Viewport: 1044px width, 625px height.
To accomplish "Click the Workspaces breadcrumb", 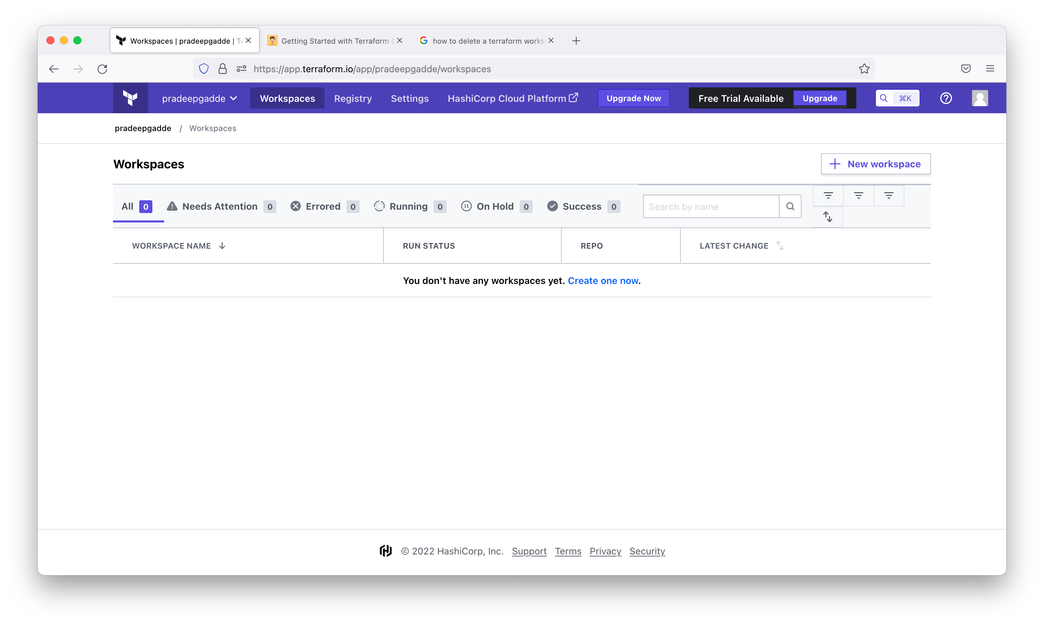I will click(213, 128).
